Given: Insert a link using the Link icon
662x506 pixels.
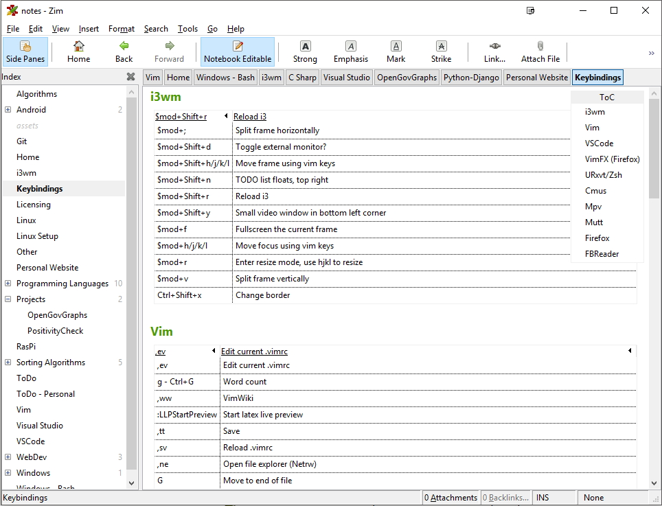Looking at the screenshot, I should pos(494,51).
